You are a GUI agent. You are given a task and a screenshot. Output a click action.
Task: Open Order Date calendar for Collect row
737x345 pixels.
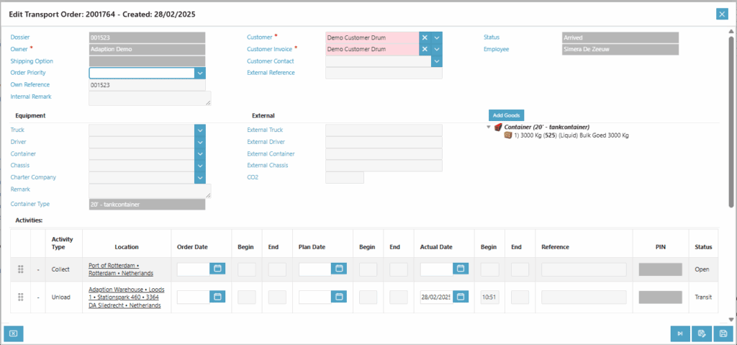tap(217, 269)
